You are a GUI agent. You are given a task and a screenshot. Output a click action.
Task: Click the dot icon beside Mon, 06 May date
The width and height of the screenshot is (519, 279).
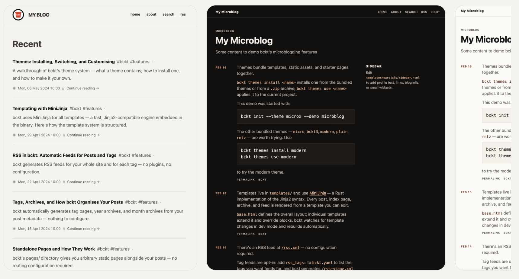(14, 88)
